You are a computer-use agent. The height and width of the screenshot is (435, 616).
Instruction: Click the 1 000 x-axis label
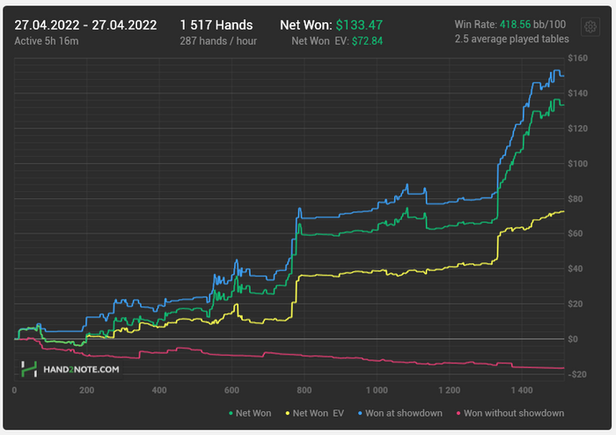click(x=377, y=390)
